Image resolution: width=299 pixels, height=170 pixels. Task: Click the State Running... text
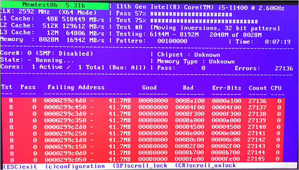pos(37,60)
